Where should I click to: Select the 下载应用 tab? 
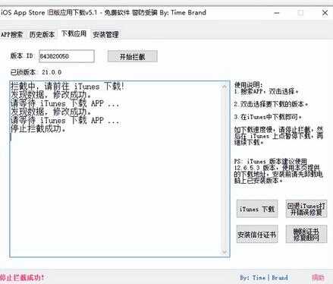[x=74, y=33]
